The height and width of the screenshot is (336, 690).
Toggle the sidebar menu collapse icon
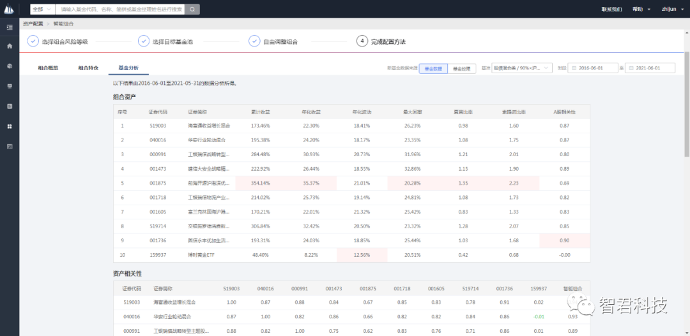[x=9, y=28]
